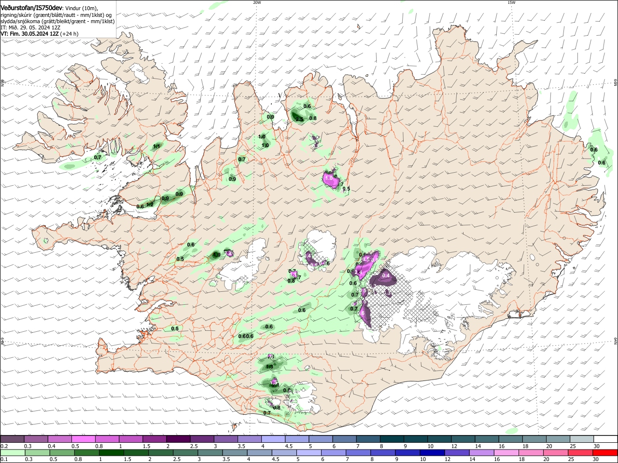Pick the 0.8 green swatch in rain legend
The width and height of the screenshot is (618, 463).
86,453
